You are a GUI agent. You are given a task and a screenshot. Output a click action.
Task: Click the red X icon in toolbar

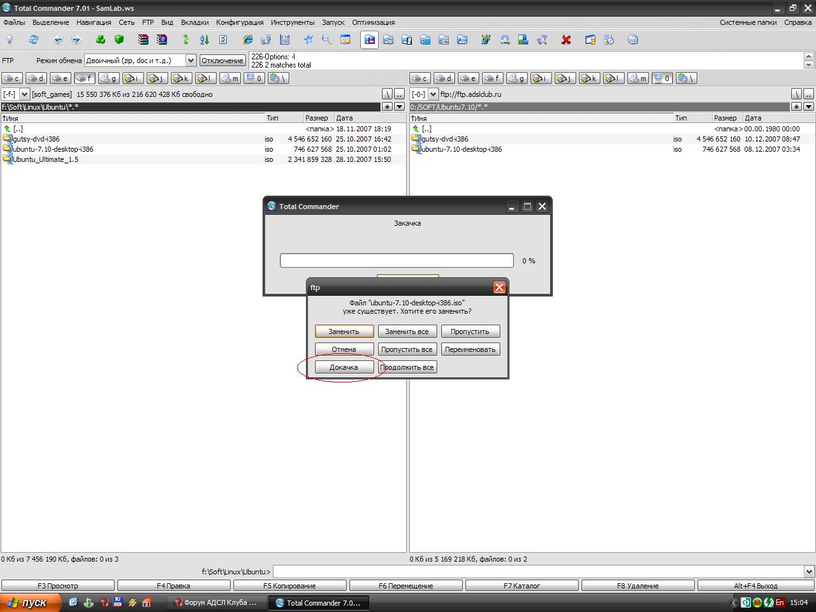pos(565,40)
